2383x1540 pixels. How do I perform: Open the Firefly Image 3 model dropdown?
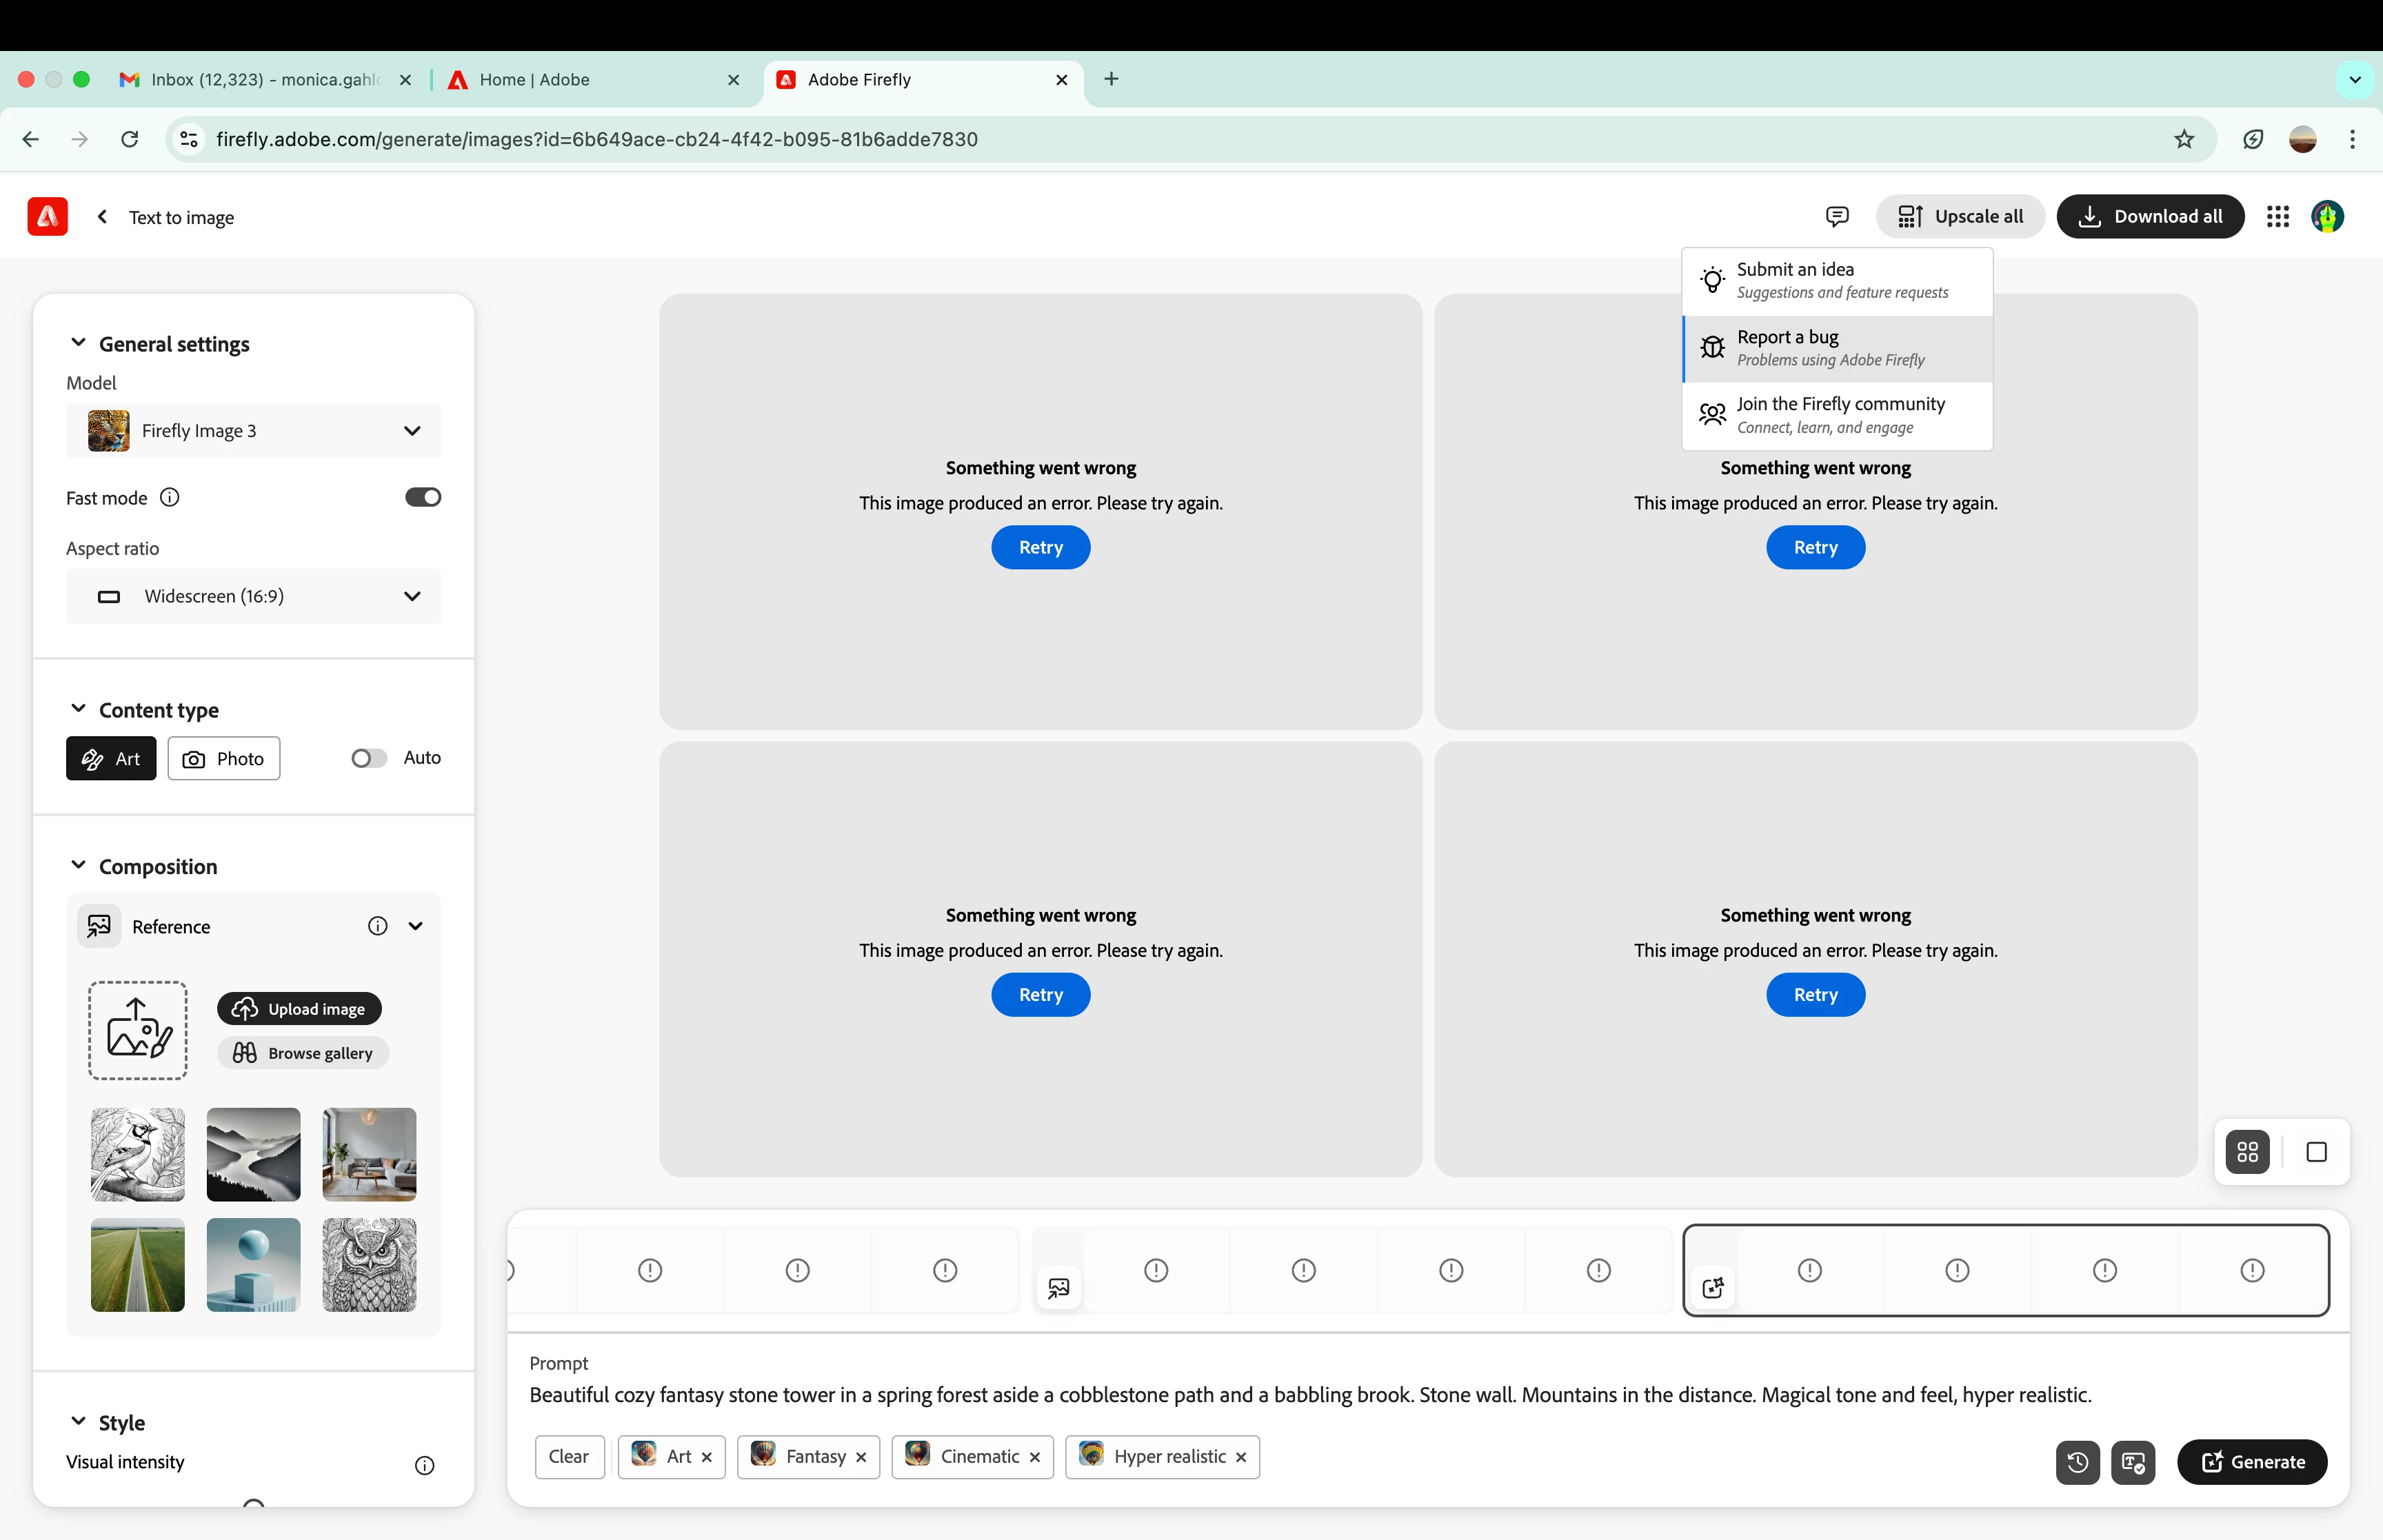point(253,431)
